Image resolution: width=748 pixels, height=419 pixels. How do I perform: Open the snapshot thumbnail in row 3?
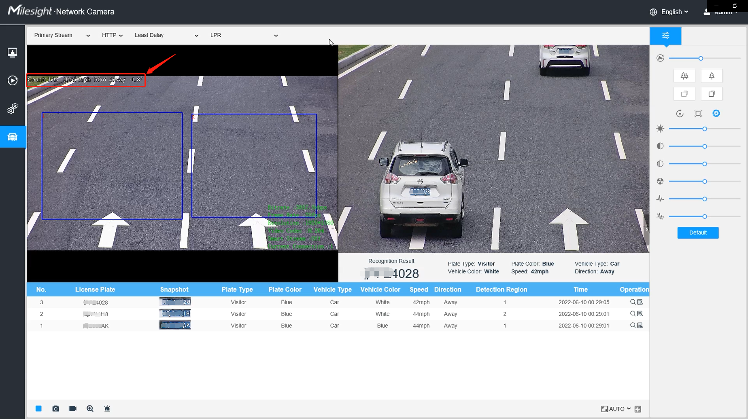point(175,302)
